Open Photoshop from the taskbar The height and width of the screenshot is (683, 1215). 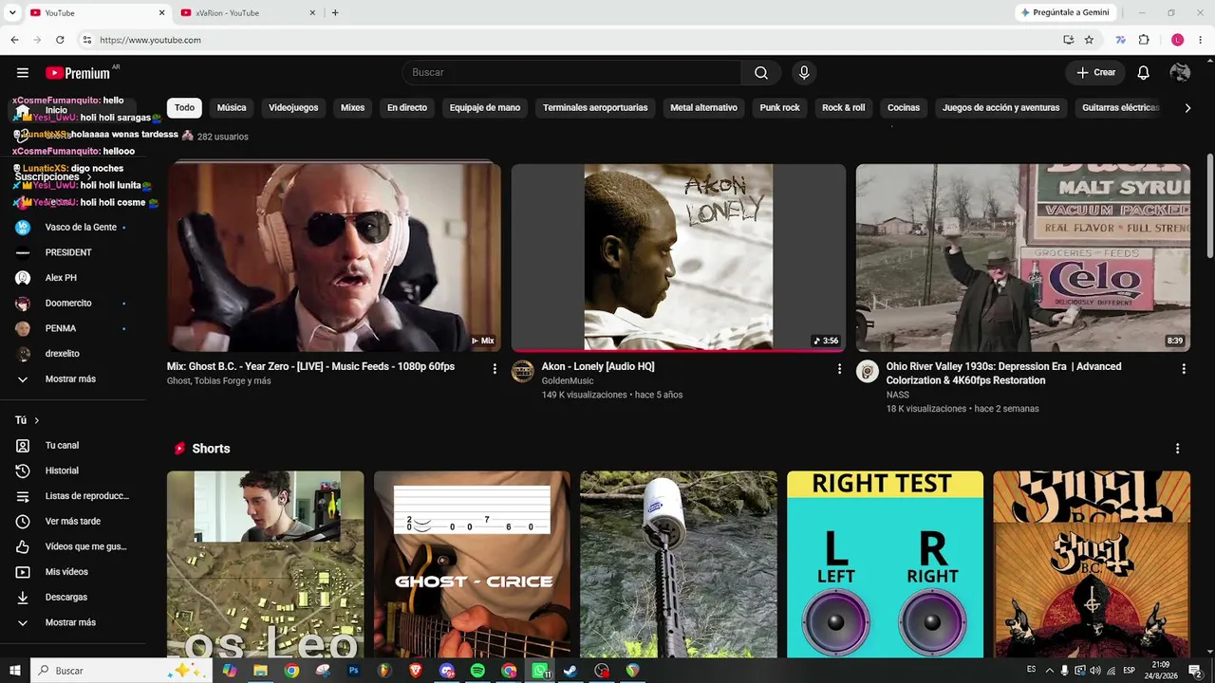(x=353, y=671)
